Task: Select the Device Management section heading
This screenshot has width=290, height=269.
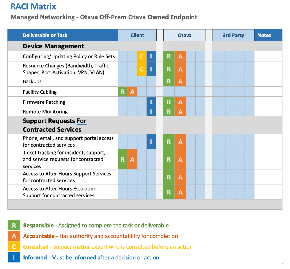Action: [x=53, y=46]
